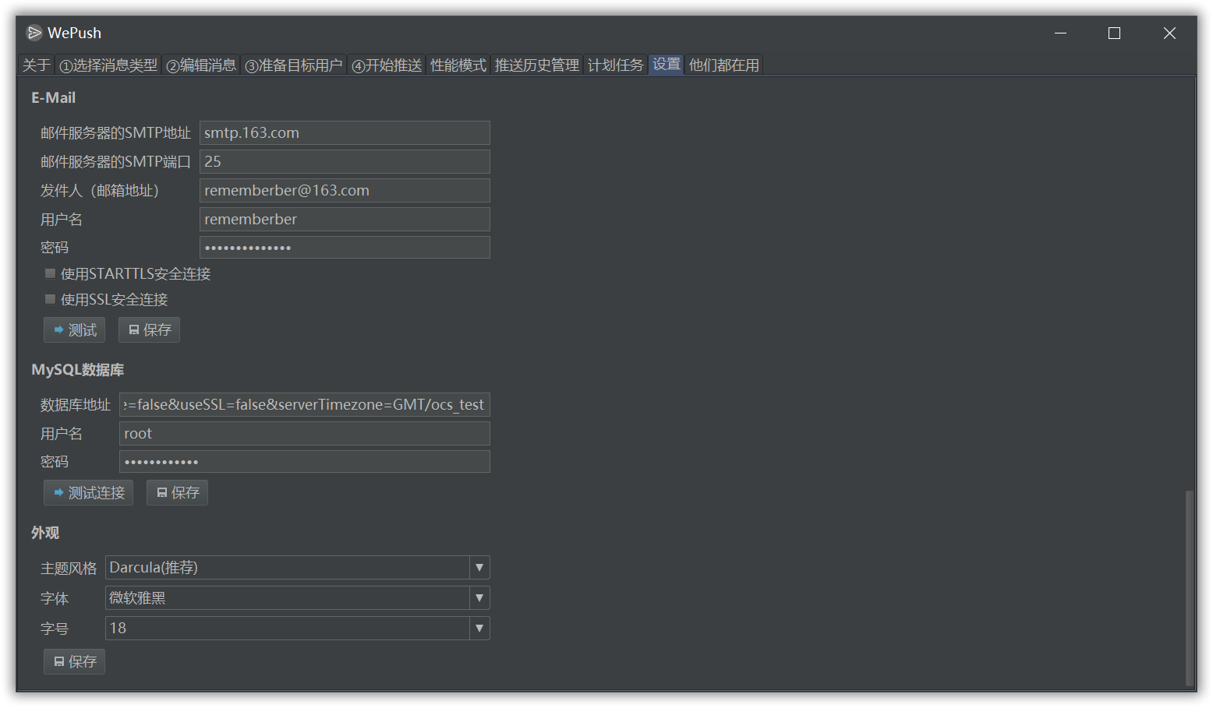Open 性能模式 tab
The width and height of the screenshot is (1213, 708).
pyautogui.click(x=458, y=65)
